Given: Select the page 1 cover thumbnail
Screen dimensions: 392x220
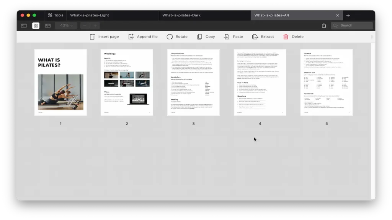Looking at the screenshot, I should pos(60,82).
